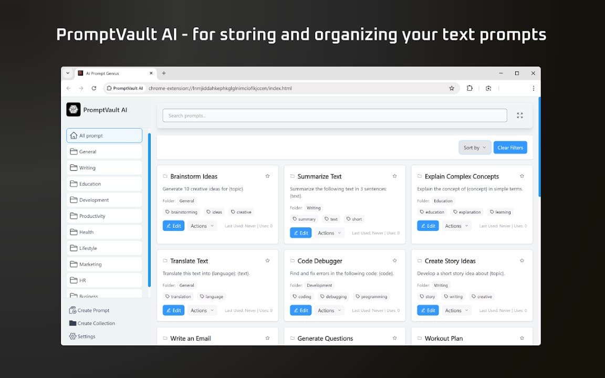
Task: Open the Education folder
Action: [104, 184]
